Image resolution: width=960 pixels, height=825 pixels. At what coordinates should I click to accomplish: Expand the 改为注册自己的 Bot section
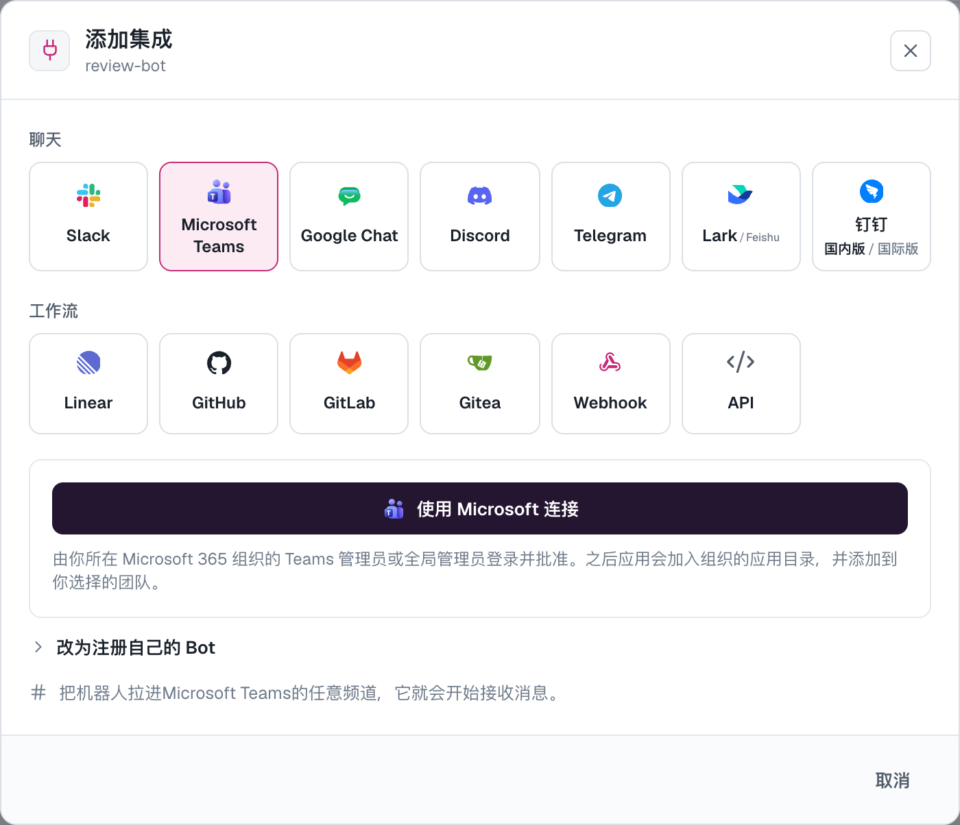pyautogui.click(x=125, y=648)
